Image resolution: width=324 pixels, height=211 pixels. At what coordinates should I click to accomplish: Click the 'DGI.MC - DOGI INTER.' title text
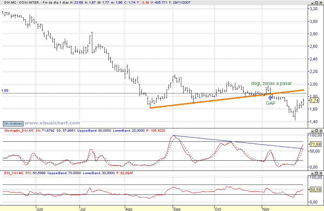pyautogui.click(x=22, y=3)
